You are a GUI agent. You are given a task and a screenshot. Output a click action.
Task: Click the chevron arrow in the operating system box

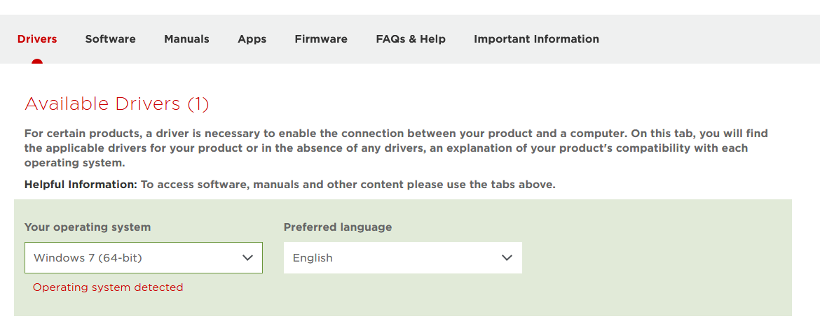(247, 257)
